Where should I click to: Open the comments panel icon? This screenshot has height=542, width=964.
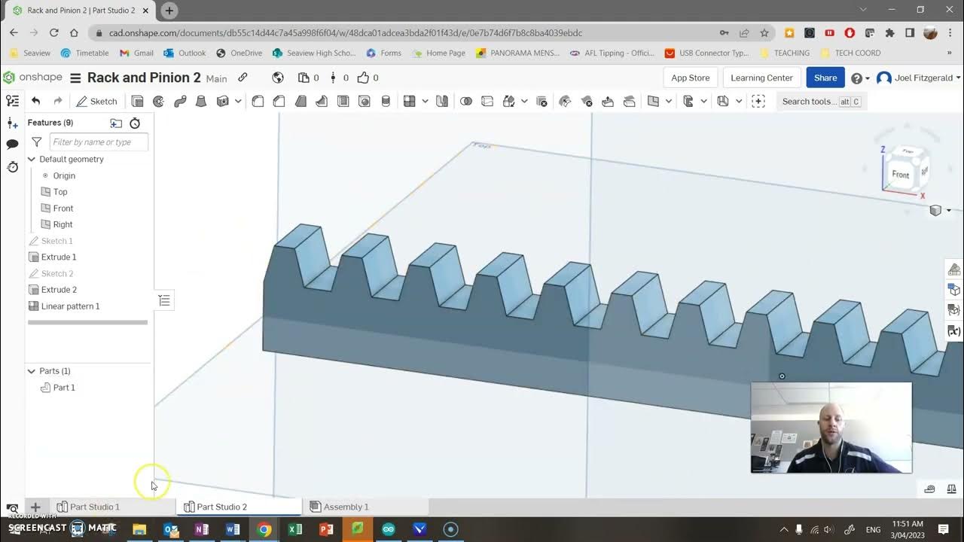12,144
